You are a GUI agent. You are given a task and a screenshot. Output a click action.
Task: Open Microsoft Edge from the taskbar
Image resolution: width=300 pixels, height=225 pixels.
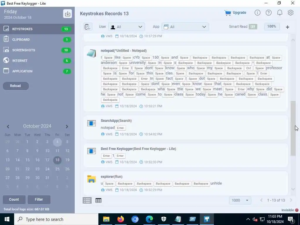tap(149, 219)
